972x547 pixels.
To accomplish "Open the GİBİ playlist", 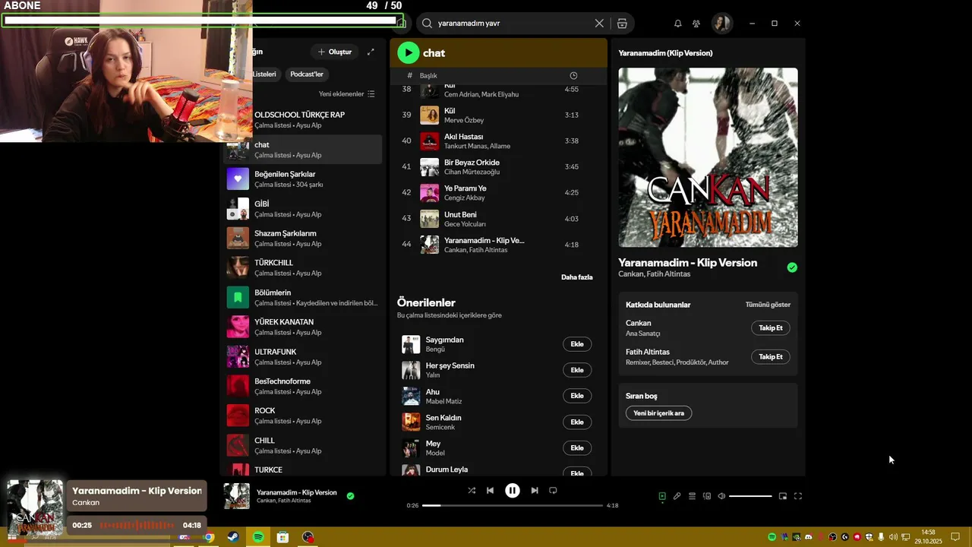I will 303,208.
